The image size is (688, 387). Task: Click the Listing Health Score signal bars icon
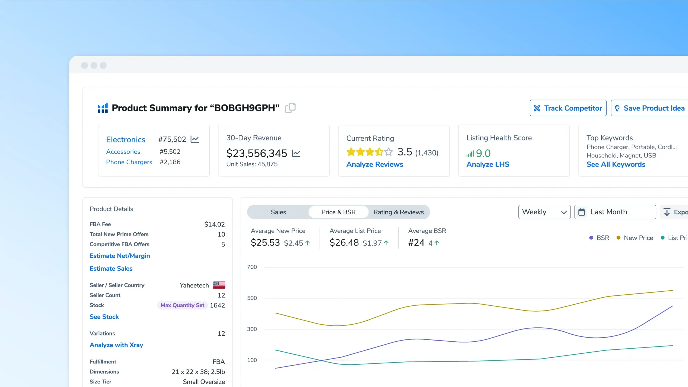(x=470, y=154)
